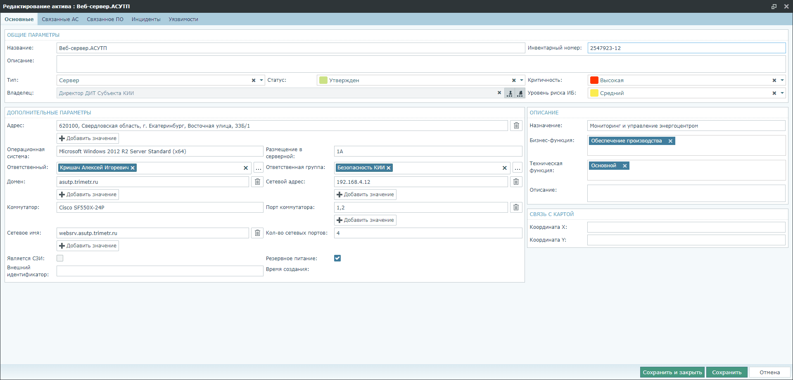Click the Описание box under Техническая функция
Viewport: 793px width, 380px height.
[x=686, y=193]
